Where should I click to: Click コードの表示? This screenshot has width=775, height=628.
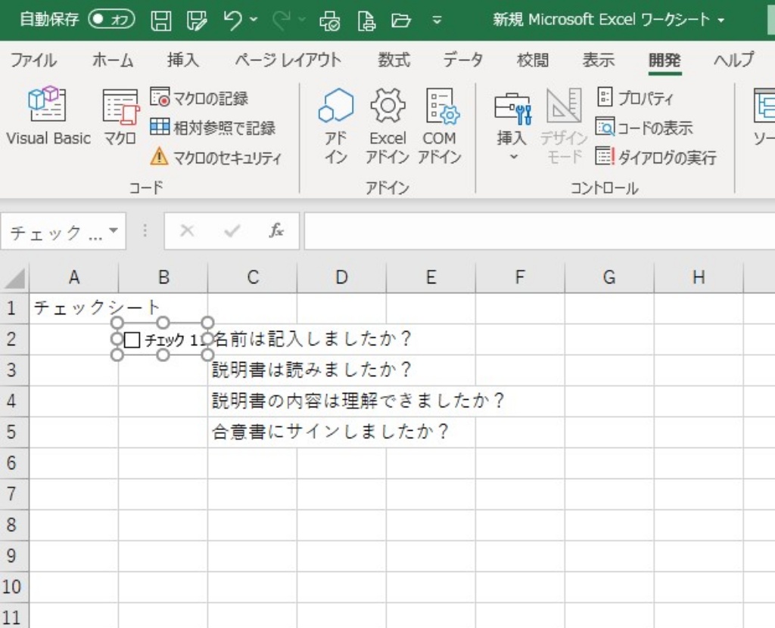[x=645, y=128]
